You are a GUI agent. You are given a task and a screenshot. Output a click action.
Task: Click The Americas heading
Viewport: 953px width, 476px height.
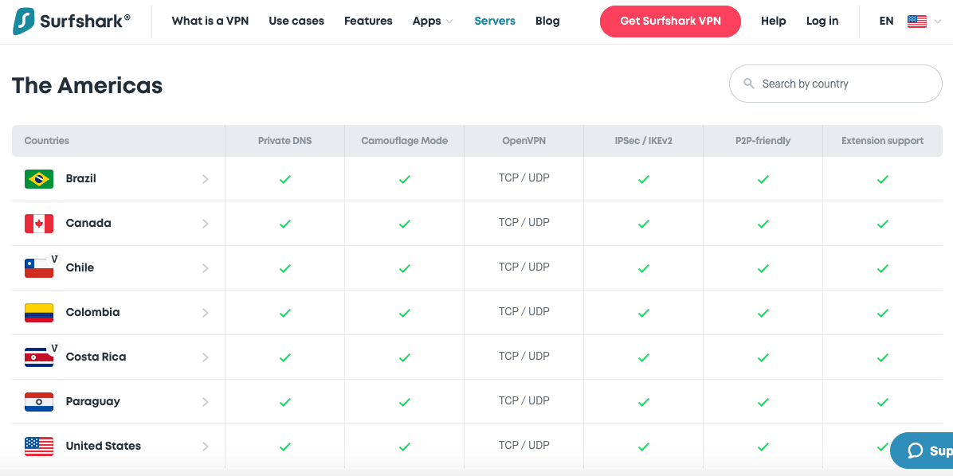(88, 86)
